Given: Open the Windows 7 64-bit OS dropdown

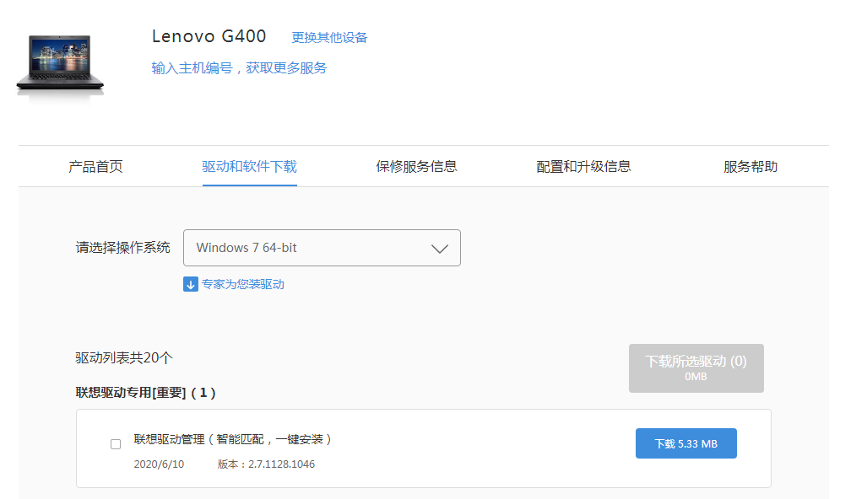Looking at the screenshot, I should click(x=322, y=248).
